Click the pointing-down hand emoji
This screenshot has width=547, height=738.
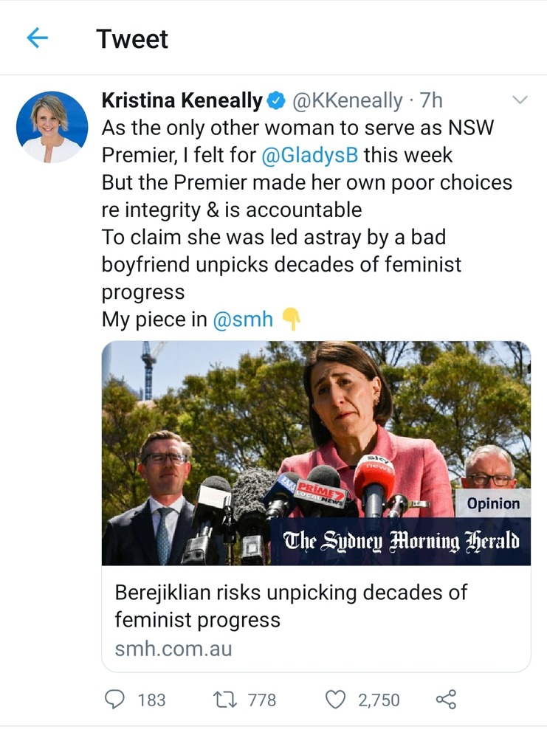(292, 320)
